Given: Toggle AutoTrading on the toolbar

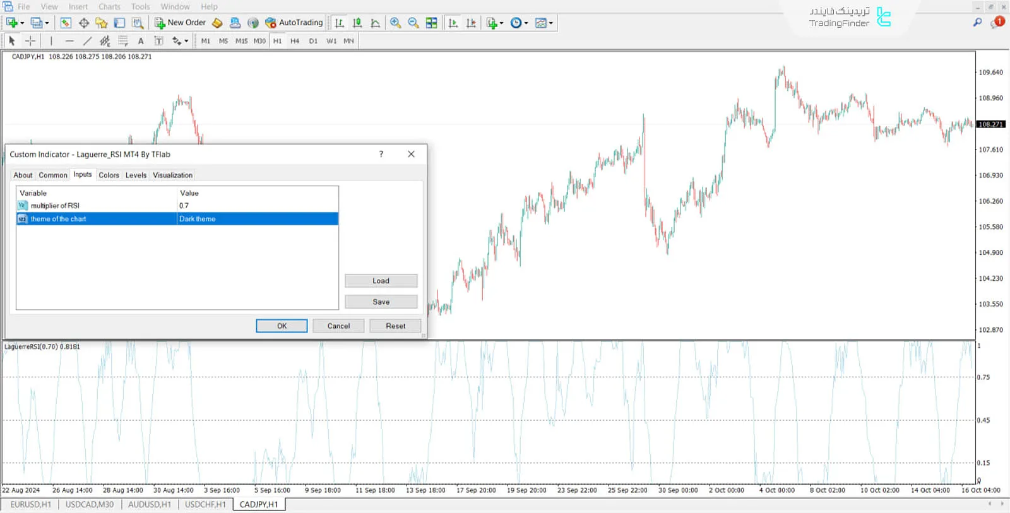Looking at the screenshot, I should [294, 23].
